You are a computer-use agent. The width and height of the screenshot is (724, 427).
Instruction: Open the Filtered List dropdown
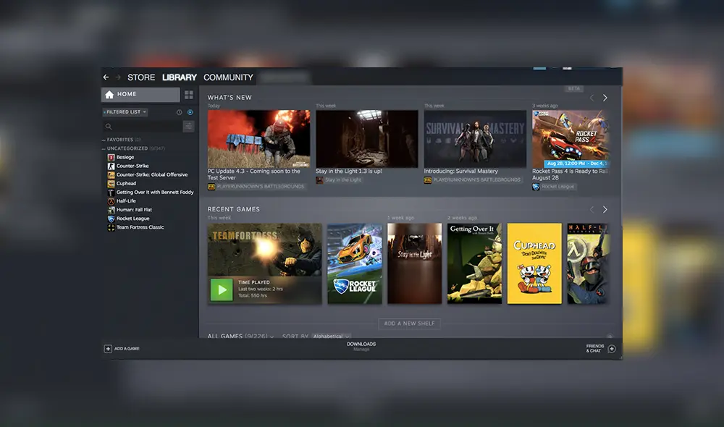(x=123, y=112)
